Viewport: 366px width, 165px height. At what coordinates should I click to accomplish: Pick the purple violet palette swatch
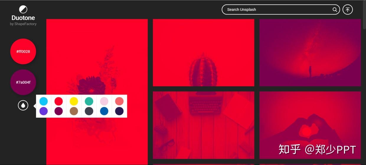click(43, 111)
